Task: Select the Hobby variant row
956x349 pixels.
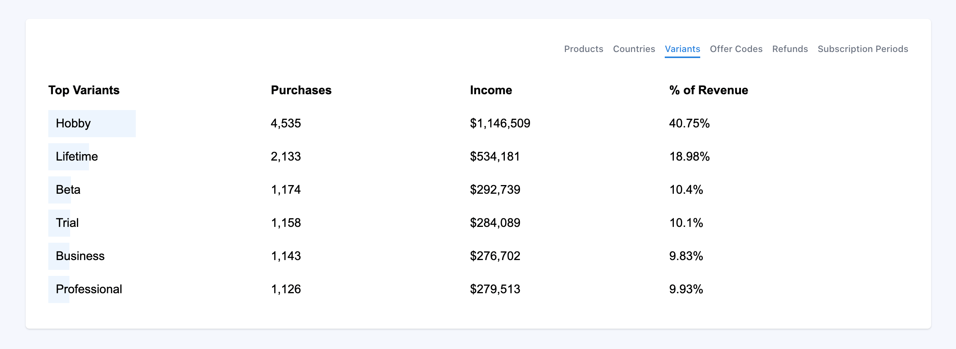Action: (73, 123)
